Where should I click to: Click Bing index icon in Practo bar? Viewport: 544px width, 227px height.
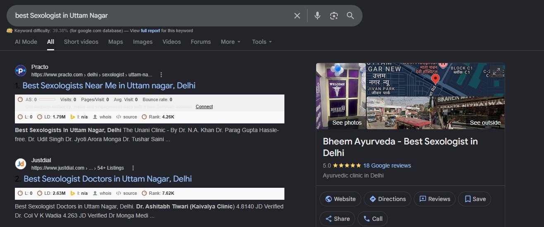click(x=73, y=117)
